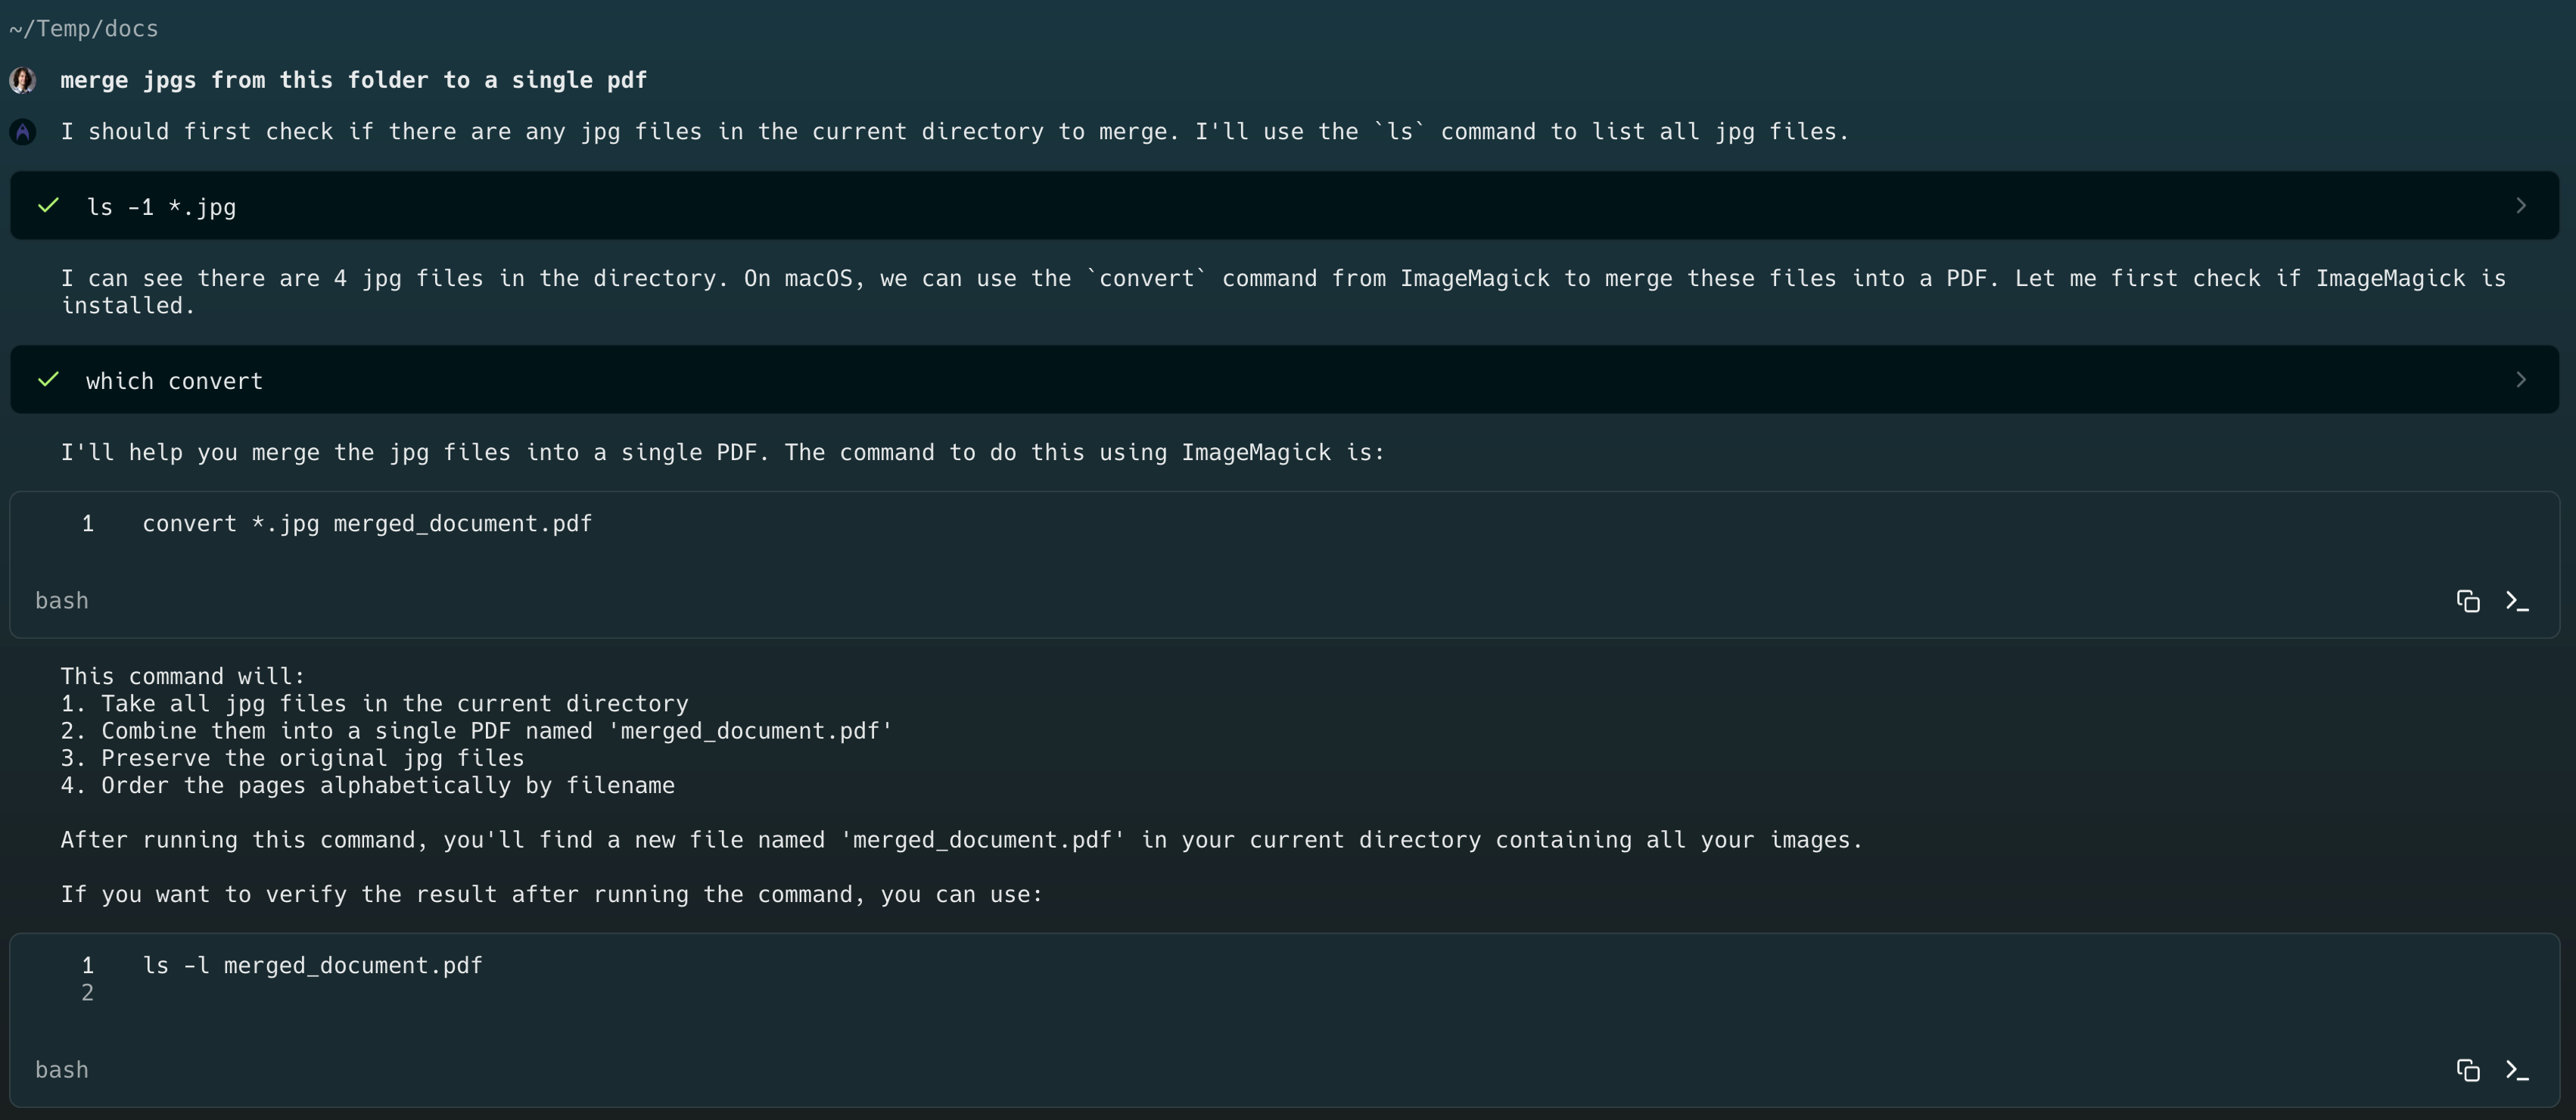Click "I'll help you merge the jpg files" sentence
Screen dimensions: 2576x1120
[x=723, y=453]
